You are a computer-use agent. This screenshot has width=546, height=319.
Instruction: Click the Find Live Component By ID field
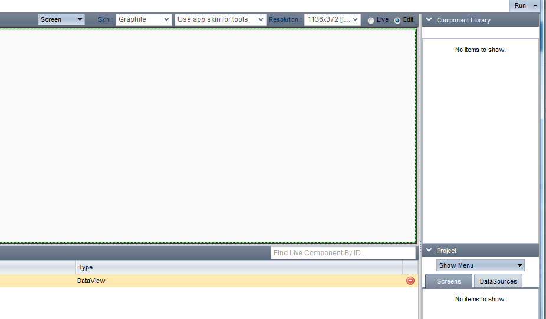pyautogui.click(x=343, y=253)
